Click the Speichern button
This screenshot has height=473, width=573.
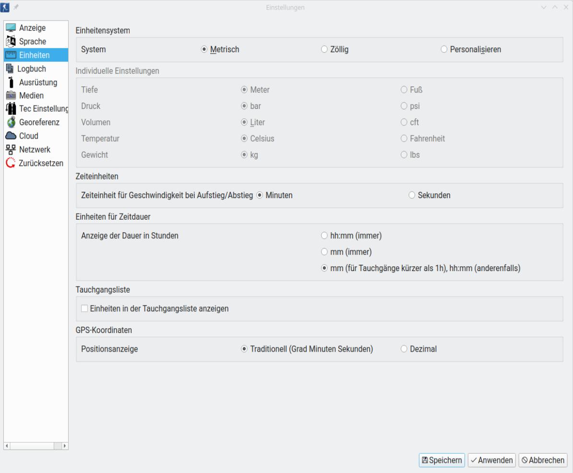[442, 460]
